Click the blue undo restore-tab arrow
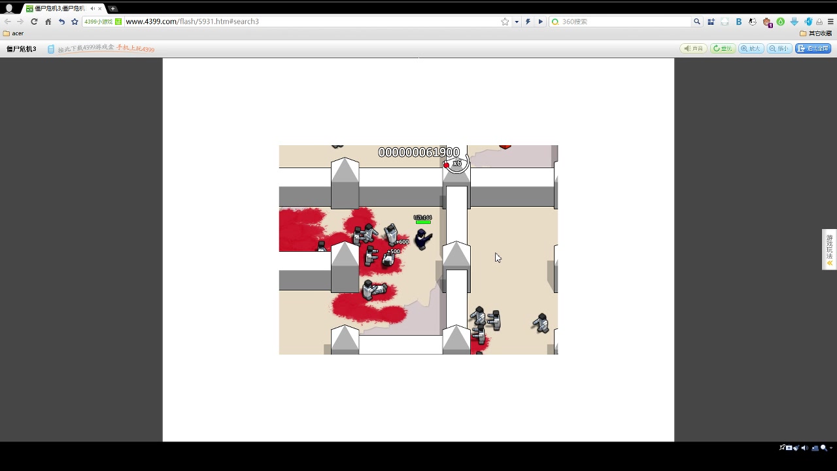This screenshot has width=837, height=471. click(61, 22)
